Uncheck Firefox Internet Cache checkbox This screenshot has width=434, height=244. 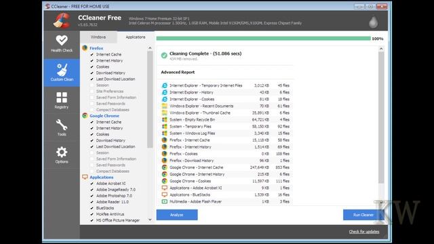(92, 54)
